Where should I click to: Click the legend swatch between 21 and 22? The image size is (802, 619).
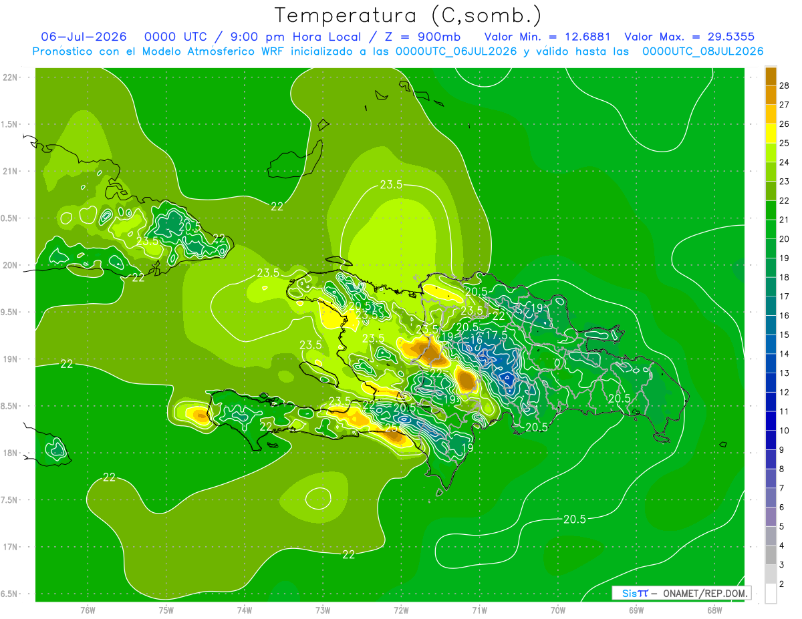click(771, 210)
